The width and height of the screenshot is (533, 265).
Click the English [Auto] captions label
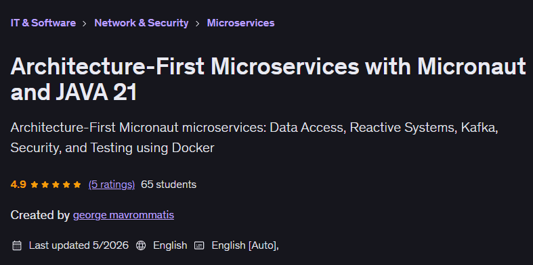(245, 245)
